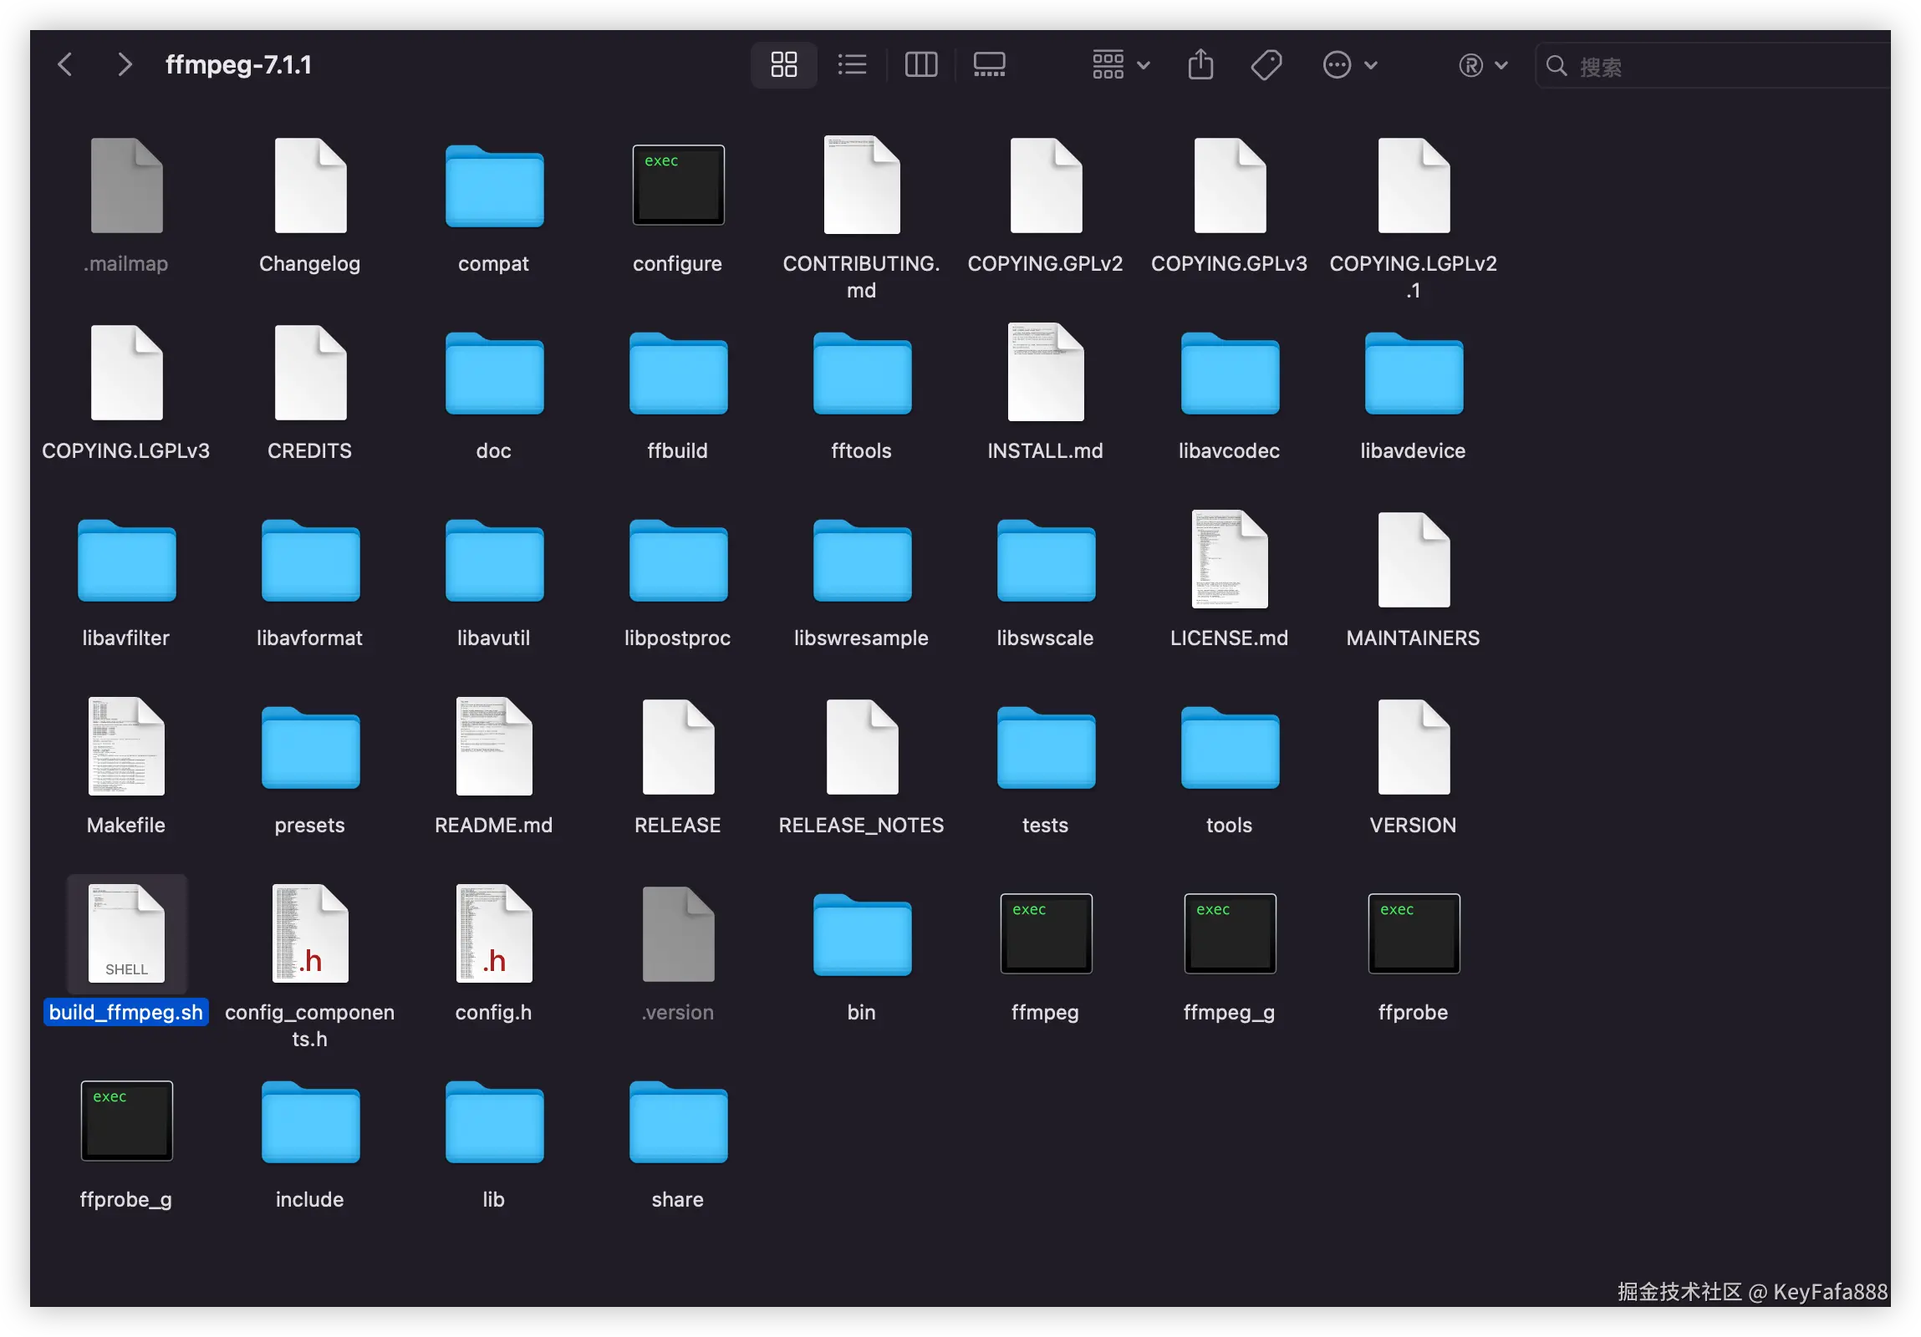This screenshot has width=1921, height=1337.
Task: Go back with the left chevron
Action: click(65, 64)
